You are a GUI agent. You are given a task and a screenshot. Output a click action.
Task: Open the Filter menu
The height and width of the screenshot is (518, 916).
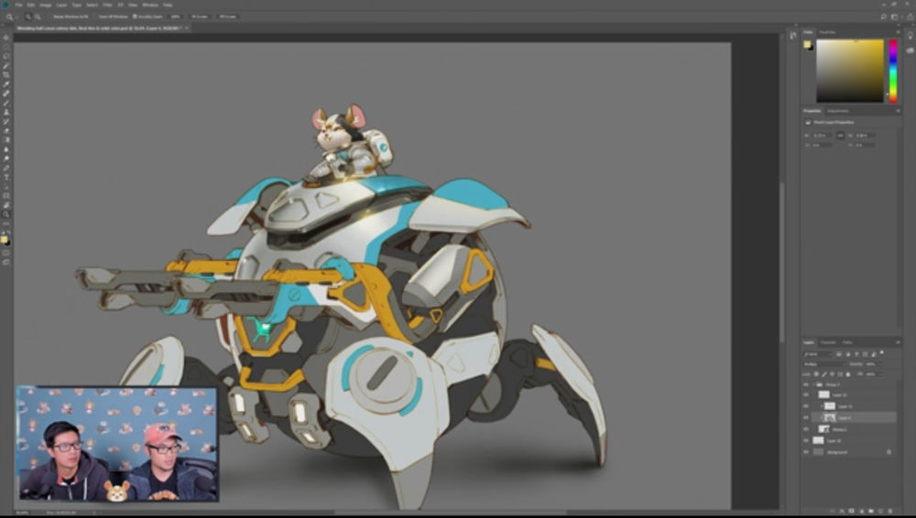106,5
